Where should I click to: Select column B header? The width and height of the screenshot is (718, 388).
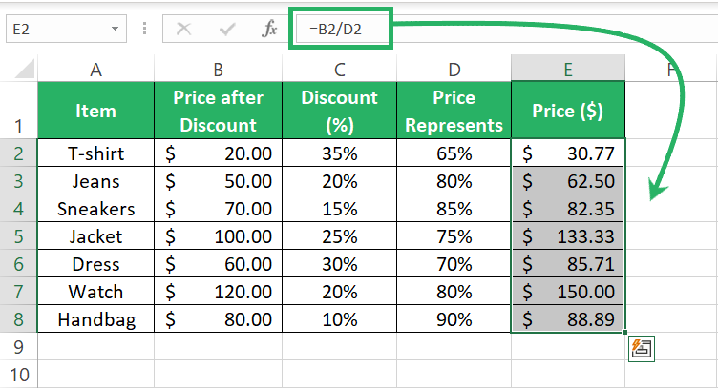point(218,69)
